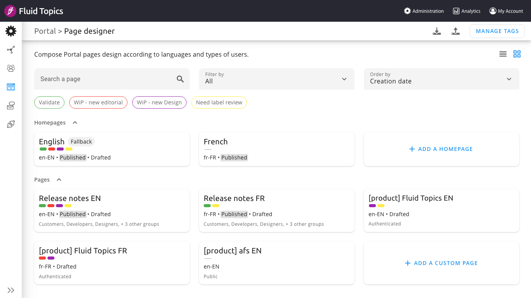Open the French homepage card
Image resolution: width=531 pixels, height=298 pixels.
[277, 149]
